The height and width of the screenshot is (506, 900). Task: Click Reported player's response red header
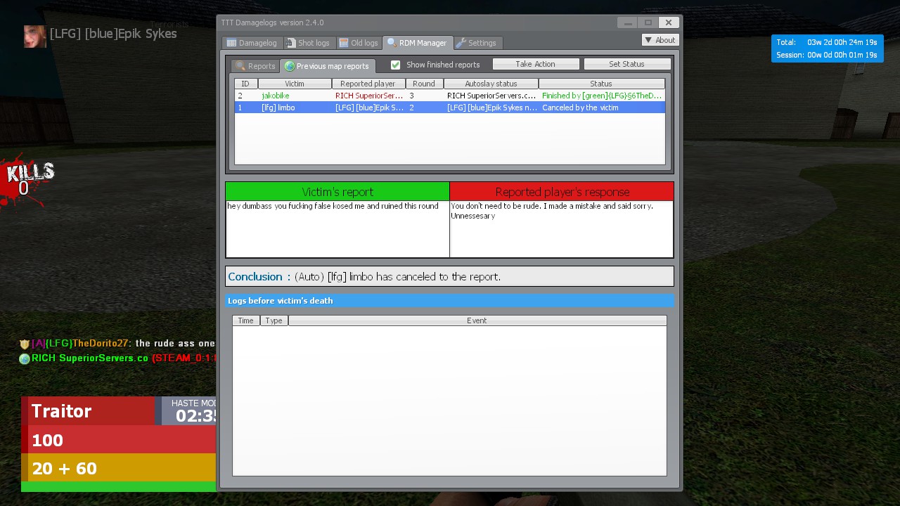(562, 192)
